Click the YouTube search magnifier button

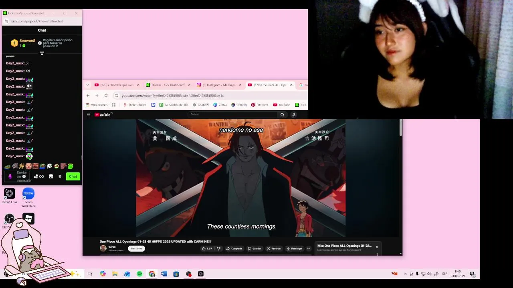(282, 115)
